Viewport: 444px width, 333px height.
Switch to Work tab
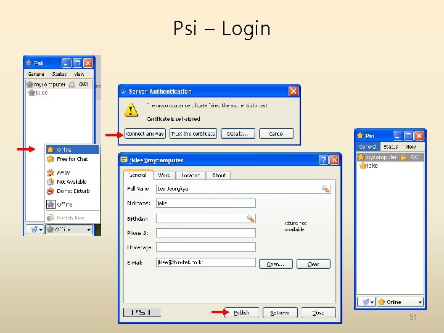[164, 175]
